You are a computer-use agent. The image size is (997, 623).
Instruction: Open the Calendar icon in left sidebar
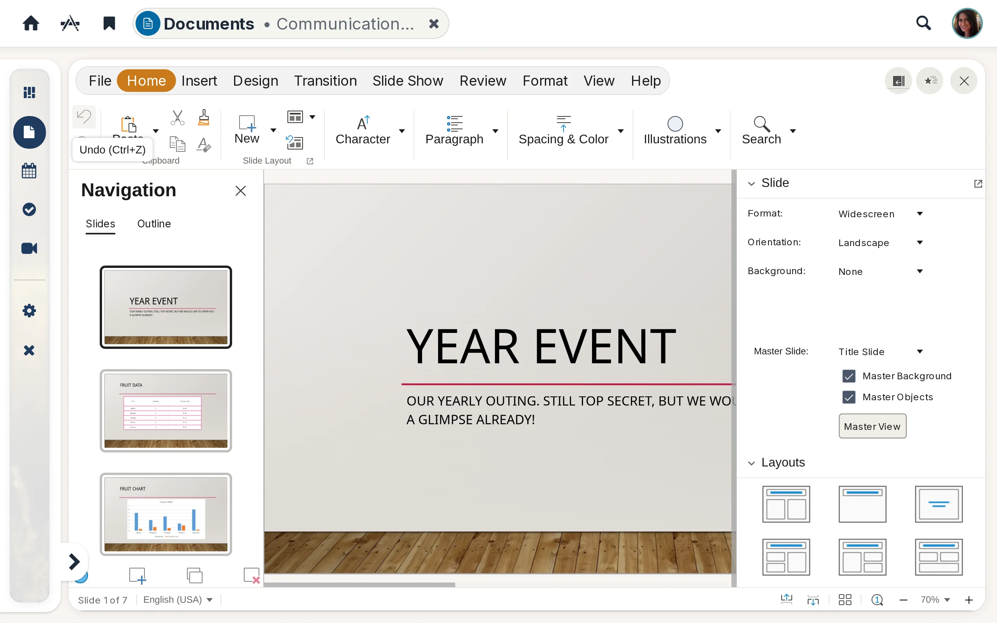pyautogui.click(x=29, y=171)
